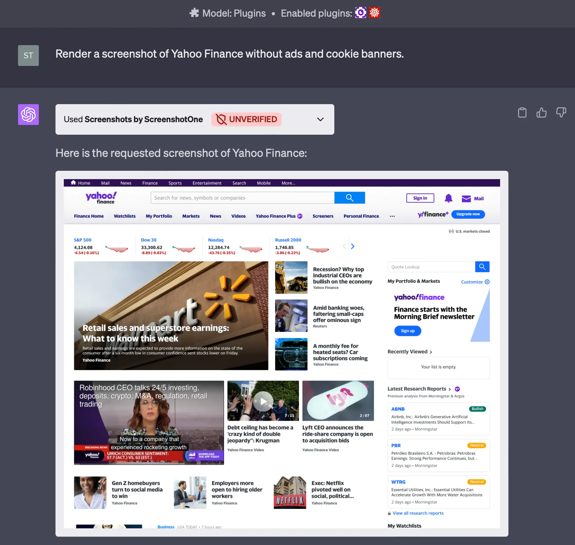Image resolution: width=575 pixels, height=545 pixels.
Task: Click the right arrow beside Russell 2000
Action: pos(352,246)
